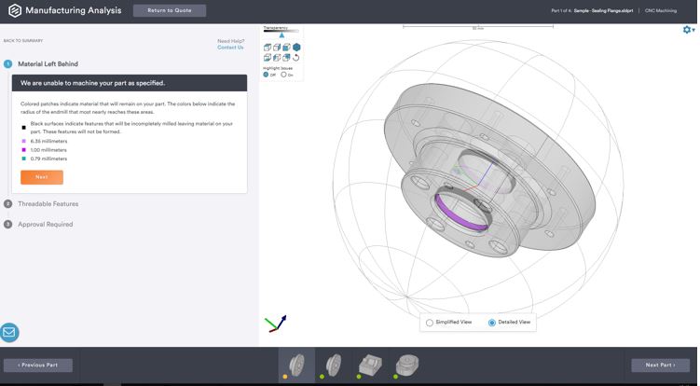Set Highlight Issues to Off
Screen dimensions: 700x386
point(267,75)
